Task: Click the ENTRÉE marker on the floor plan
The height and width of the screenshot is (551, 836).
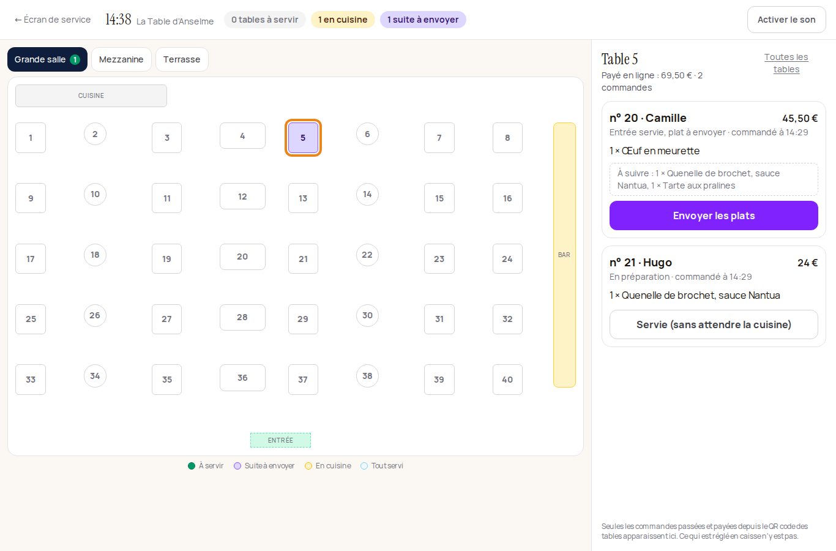Action: 280,440
